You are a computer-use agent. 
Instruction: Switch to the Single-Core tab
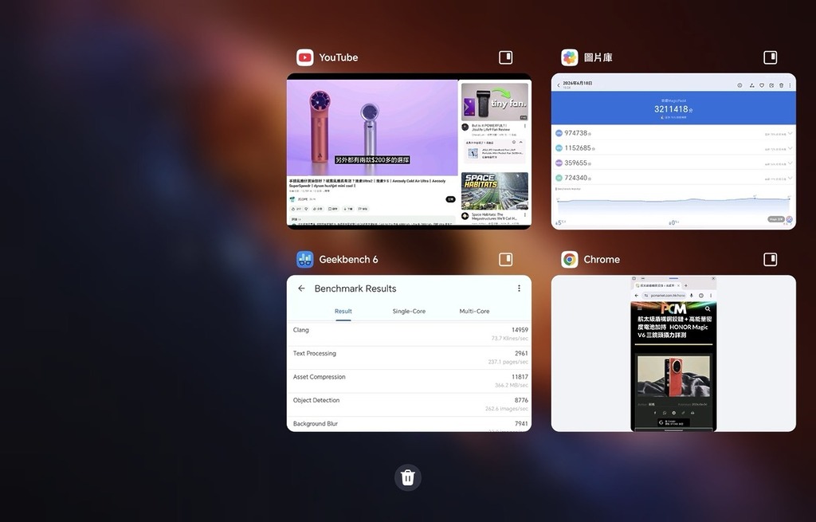409,312
